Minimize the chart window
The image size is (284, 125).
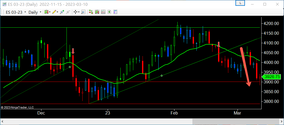click(x=253, y=4)
